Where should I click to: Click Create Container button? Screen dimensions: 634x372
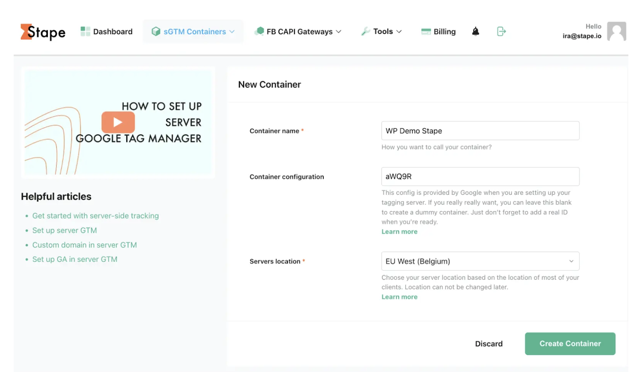[570, 344]
